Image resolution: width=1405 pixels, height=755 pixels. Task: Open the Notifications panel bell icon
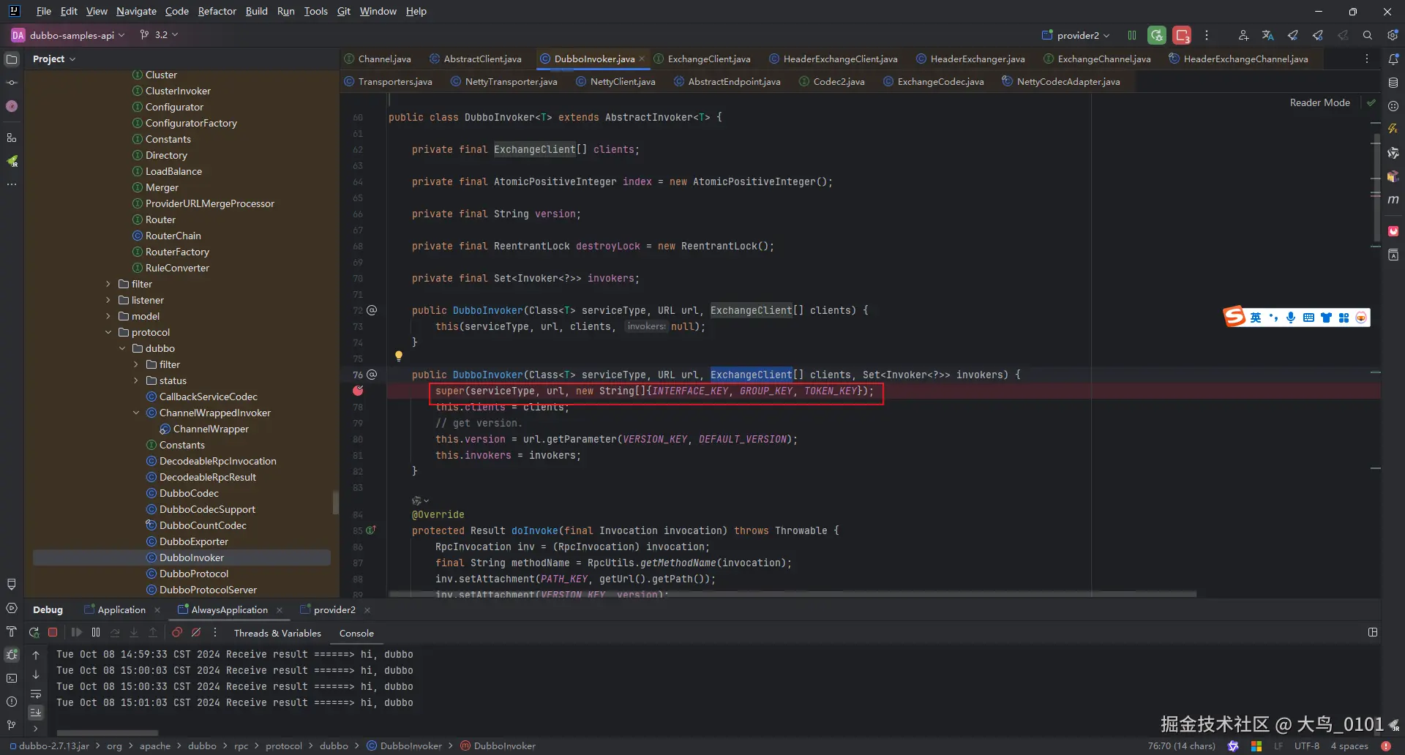1393,59
